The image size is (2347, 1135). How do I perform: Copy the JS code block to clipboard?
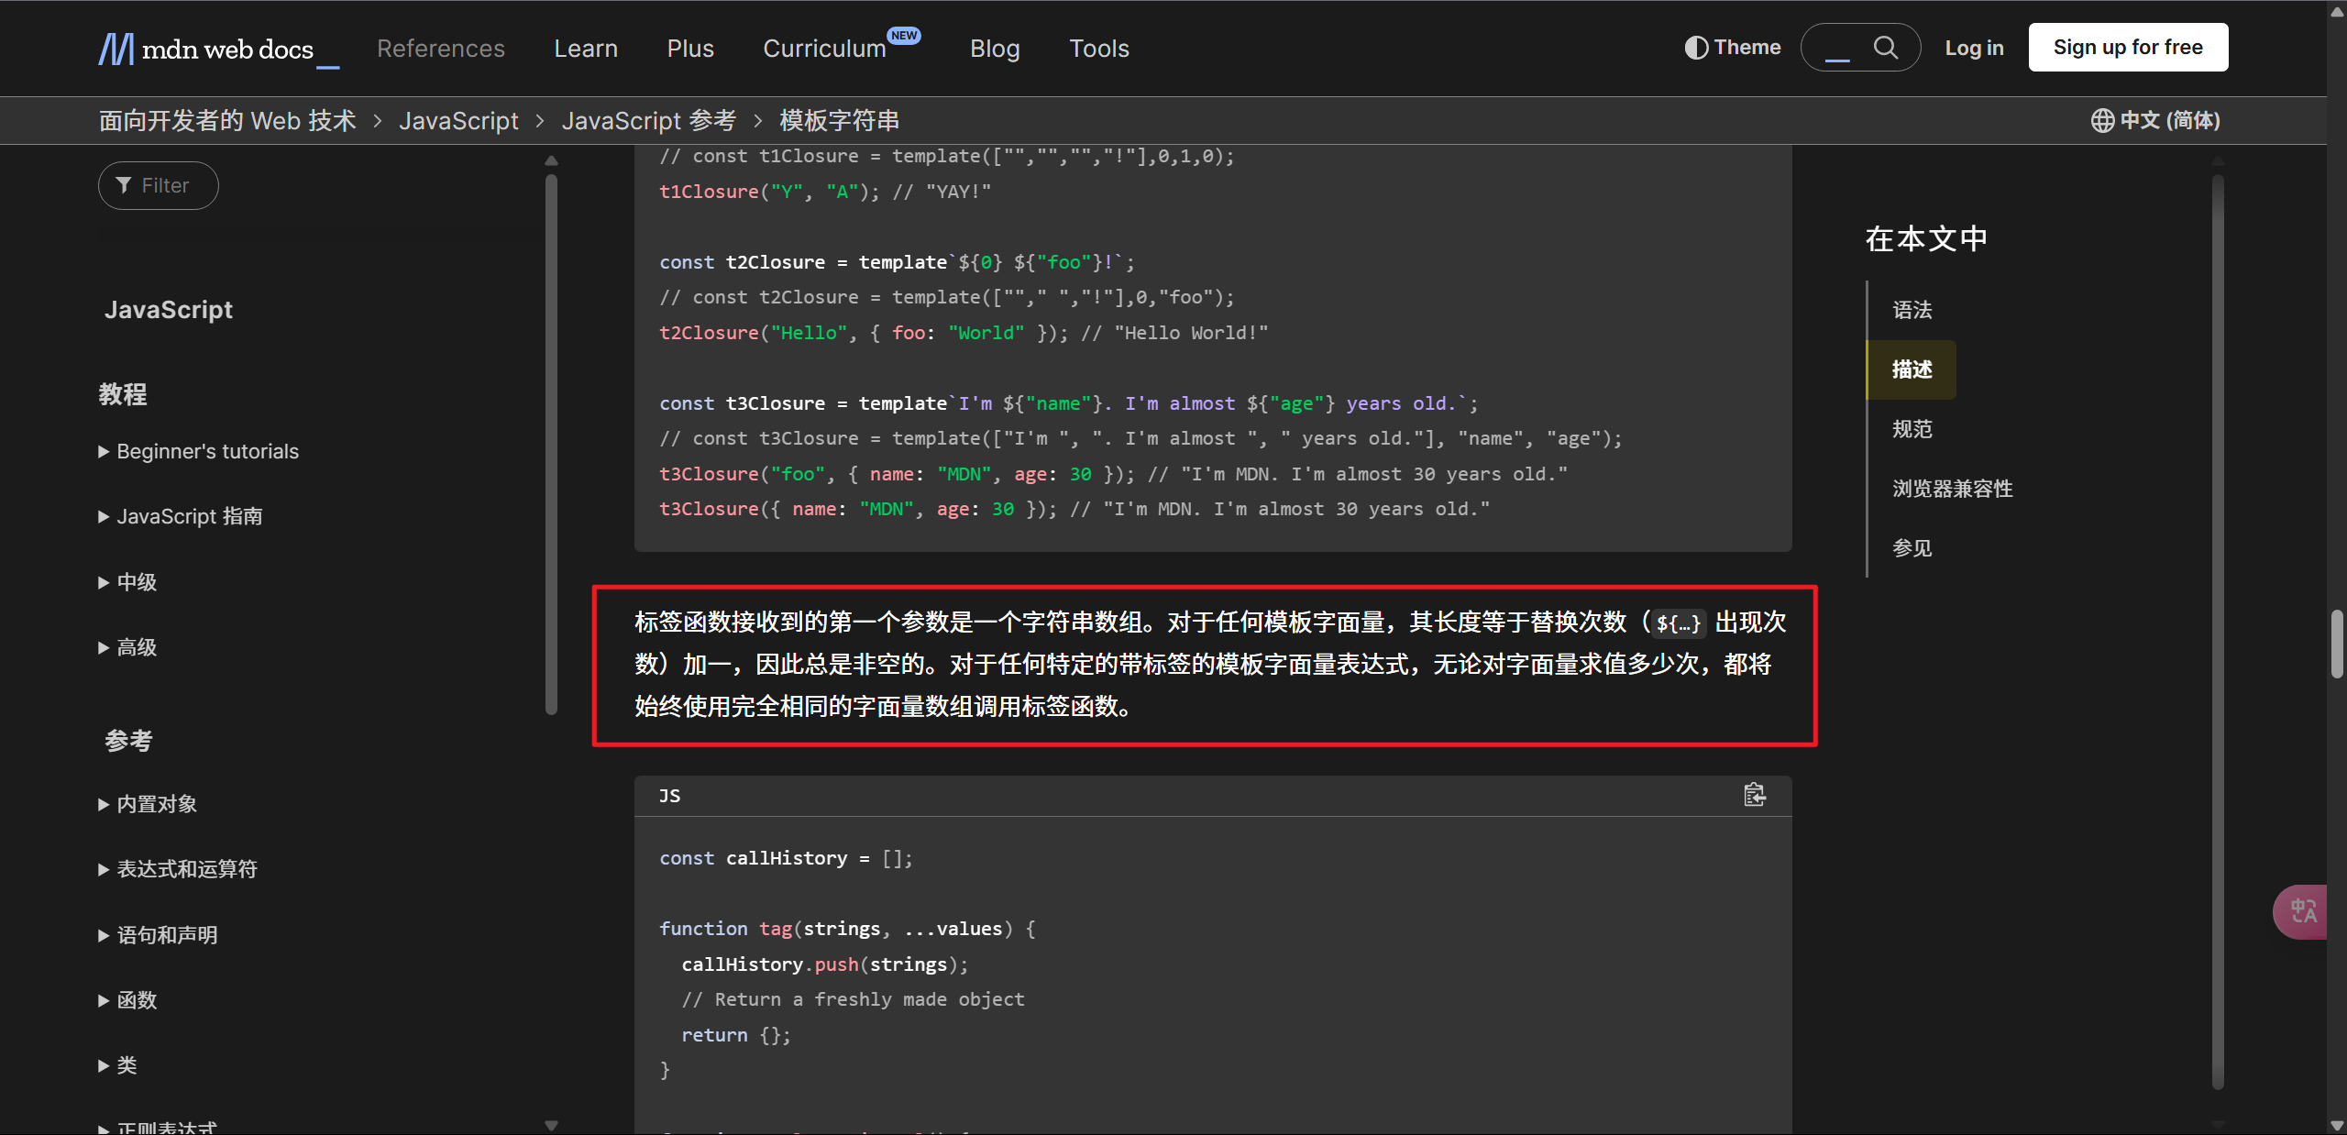click(x=1754, y=795)
